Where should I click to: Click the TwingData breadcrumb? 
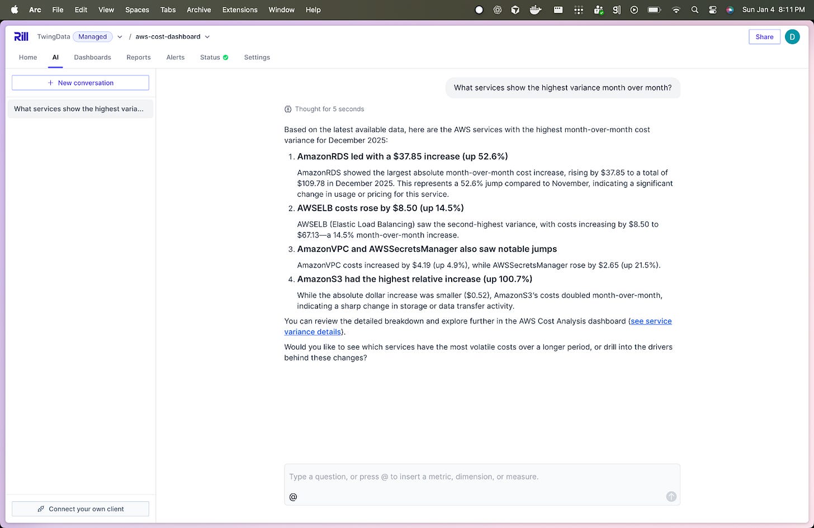tap(54, 36)
